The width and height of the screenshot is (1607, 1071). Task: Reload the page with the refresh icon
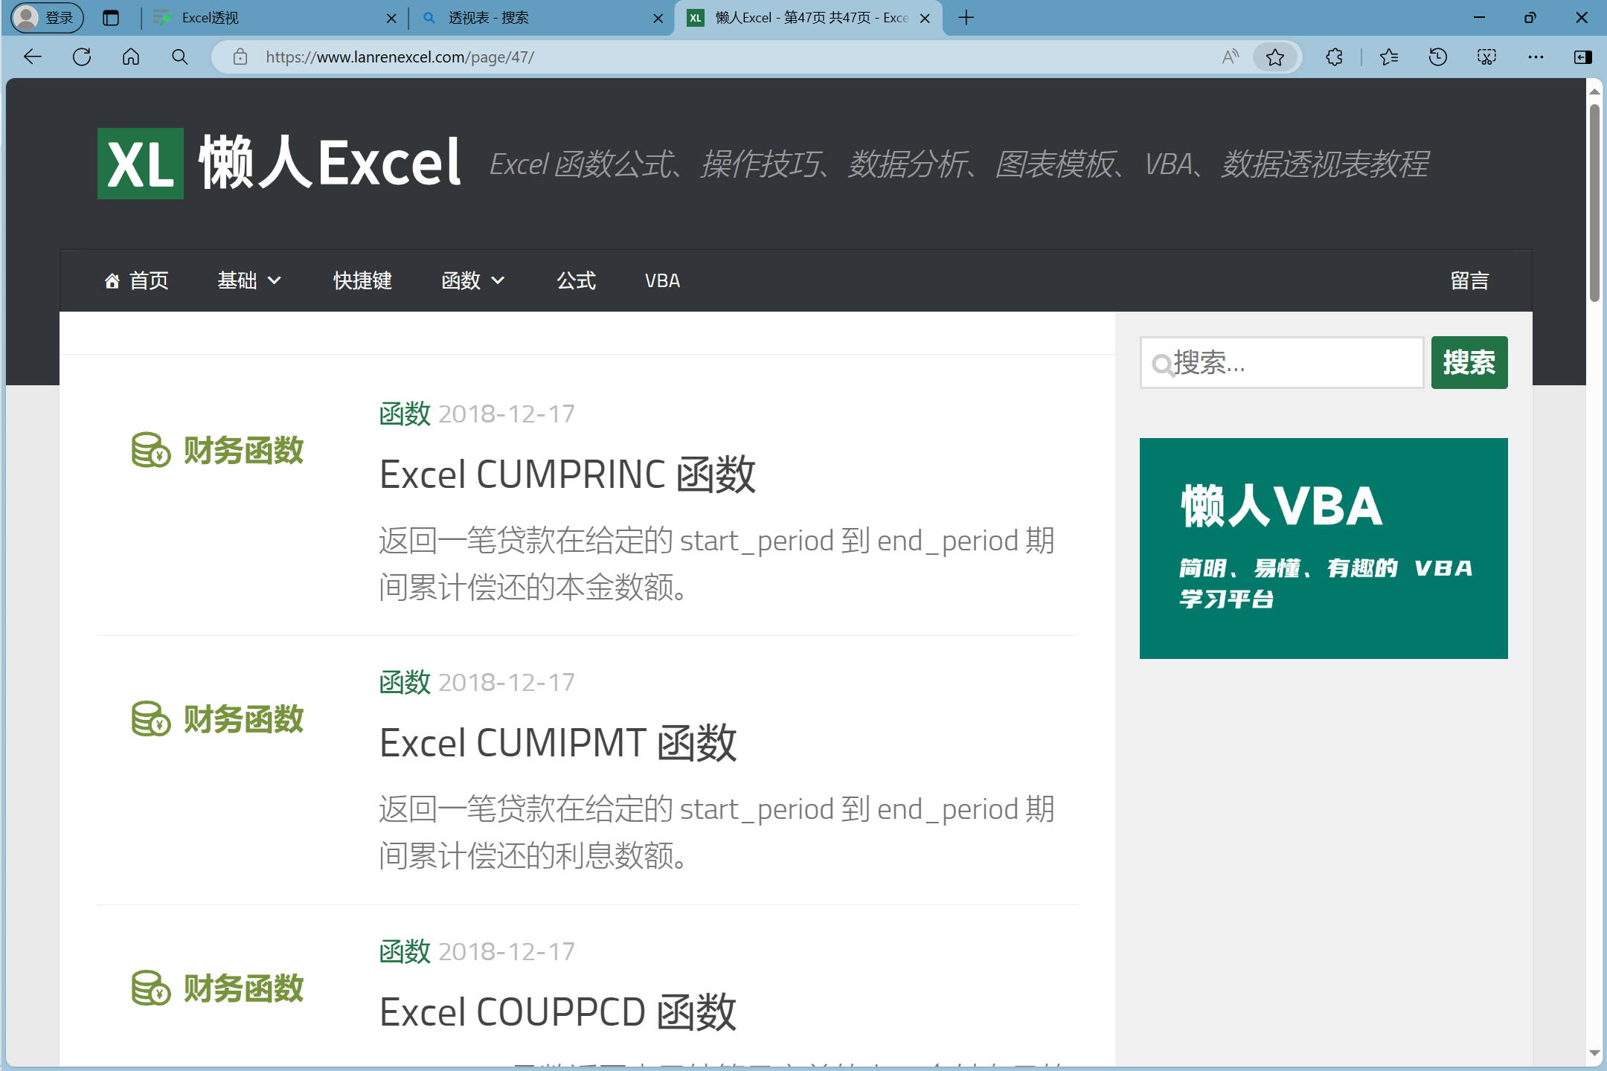pos(82,57)
